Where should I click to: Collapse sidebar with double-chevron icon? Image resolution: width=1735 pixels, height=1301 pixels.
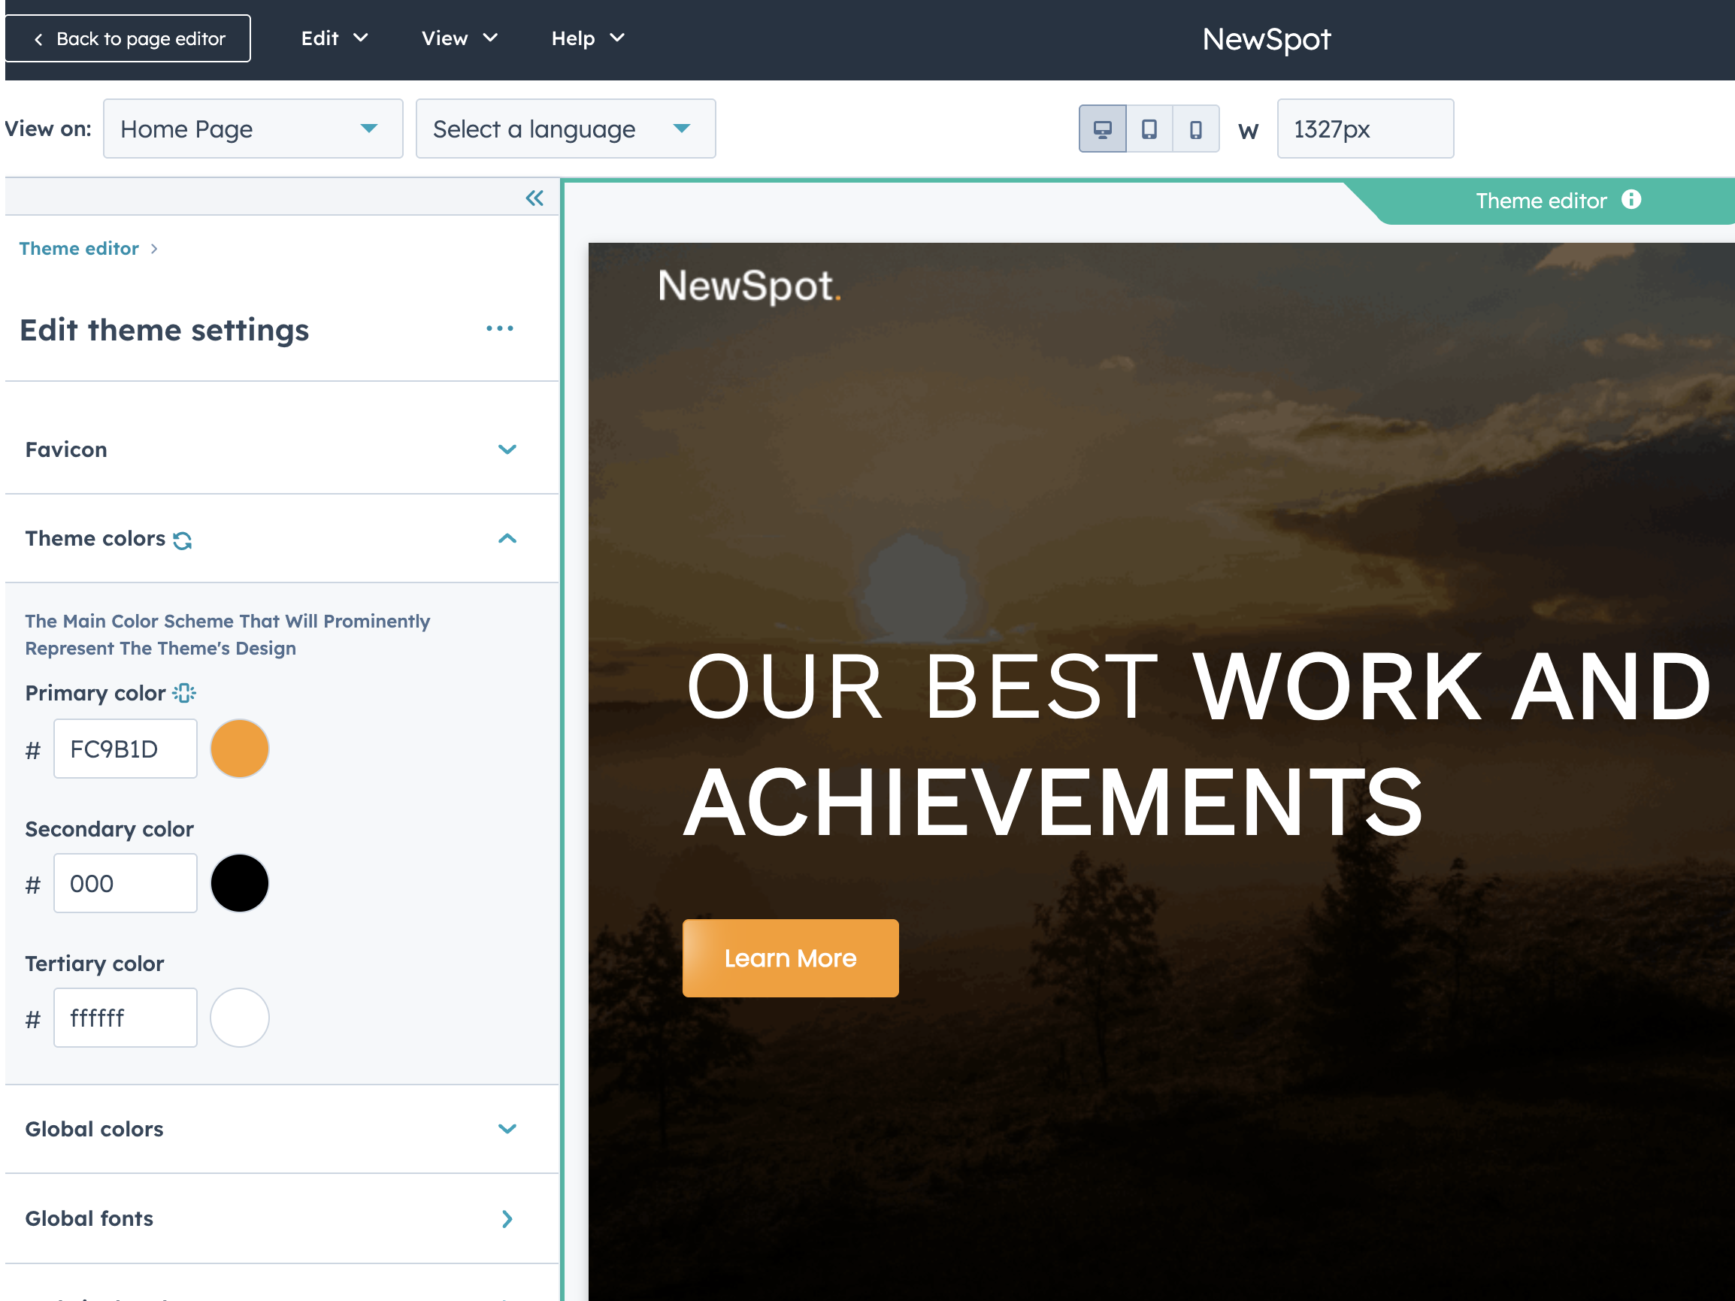pos(535,198)
